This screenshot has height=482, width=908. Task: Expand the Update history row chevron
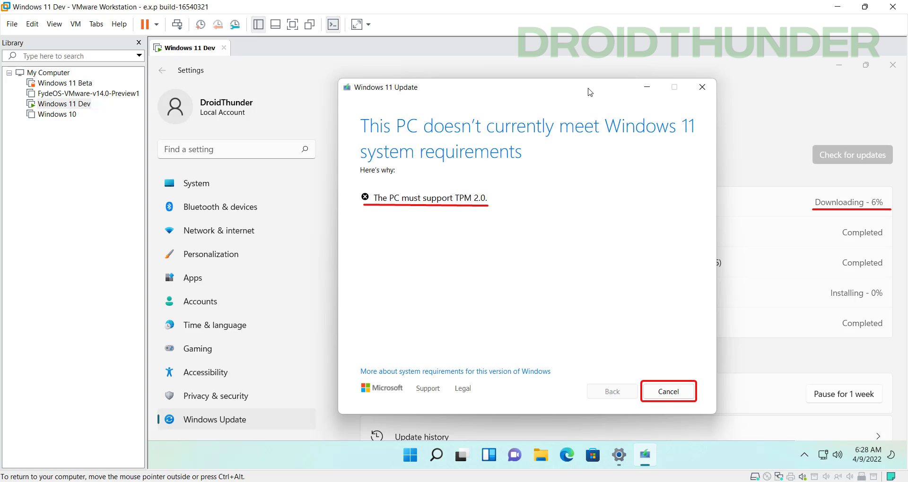pyautogui.click(x=878, y=436)
